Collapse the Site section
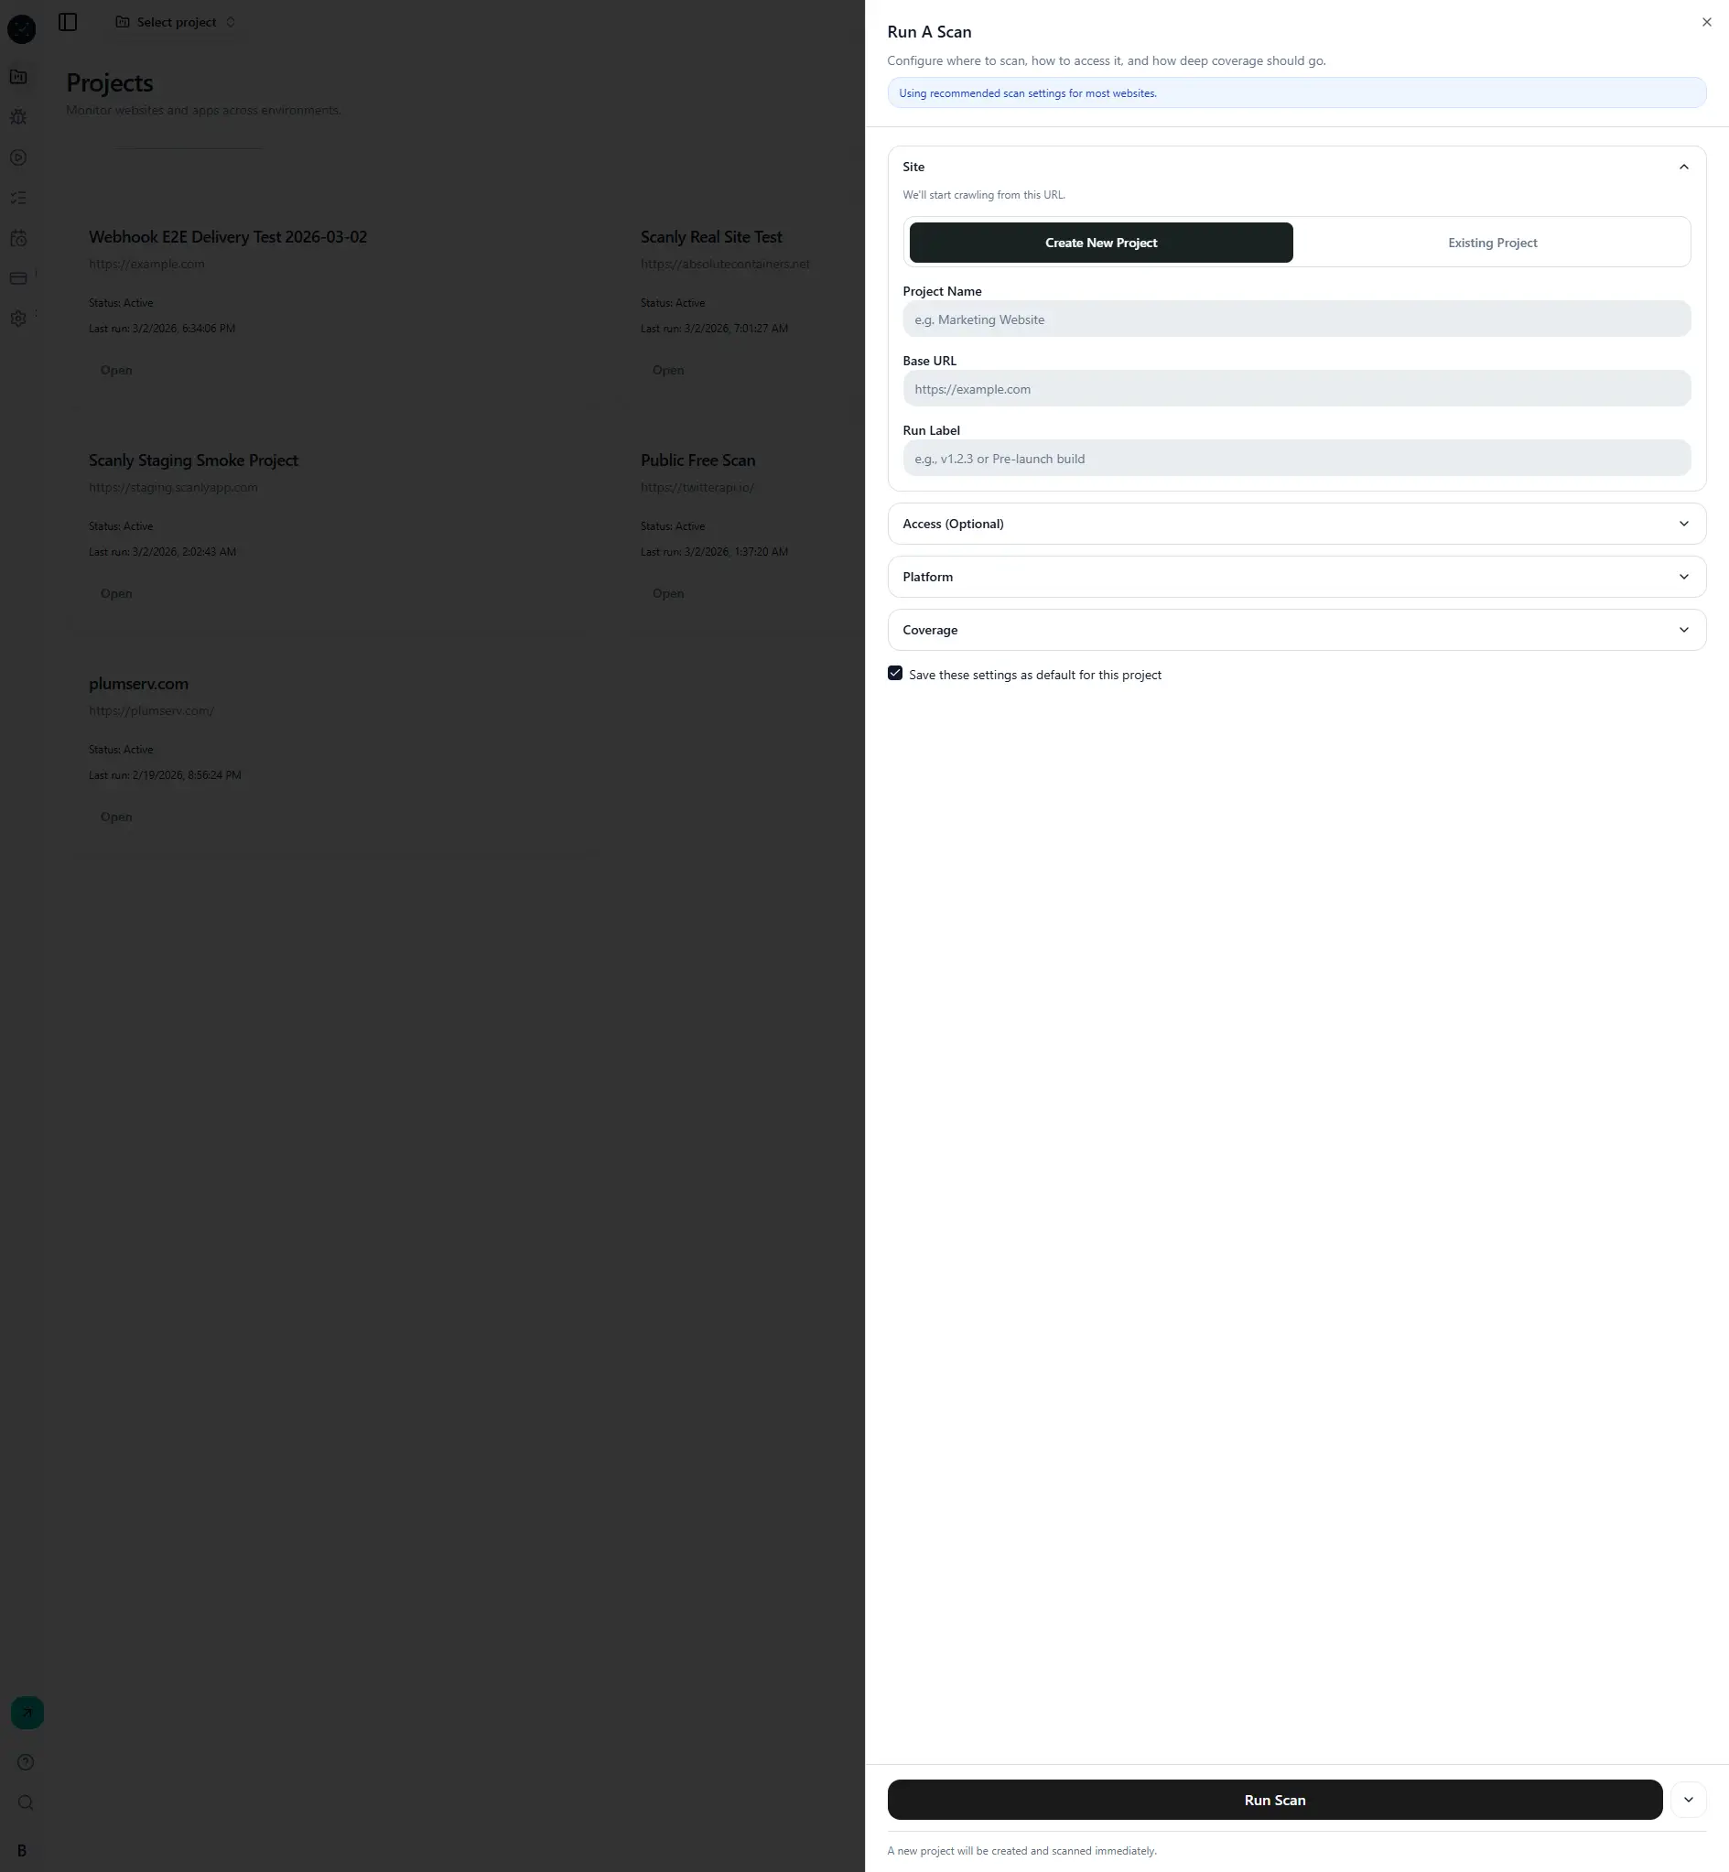 tap(1682, 167)
